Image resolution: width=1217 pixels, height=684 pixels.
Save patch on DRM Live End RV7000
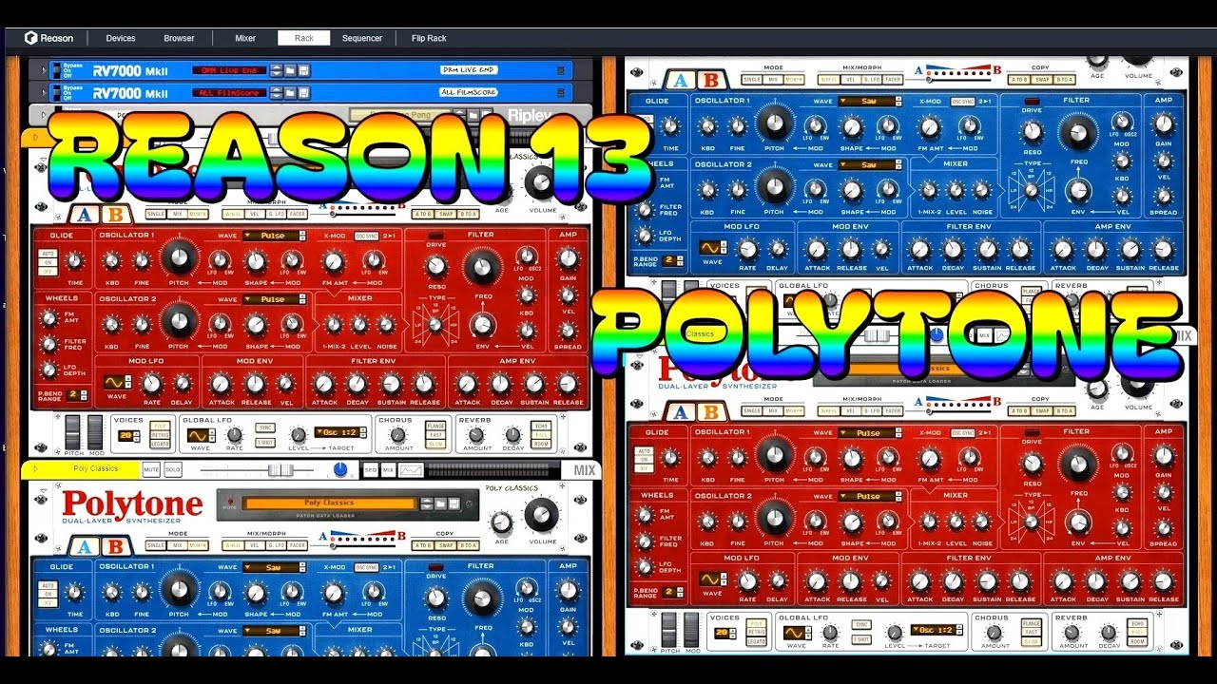pos(303,70)
